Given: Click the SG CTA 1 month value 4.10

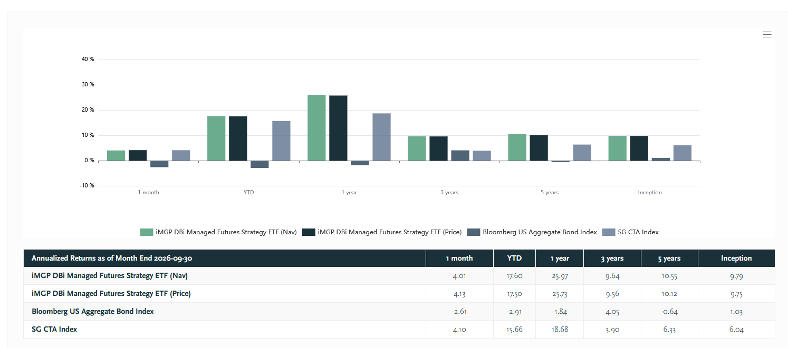Looking at the screenshot, I should 459,330.
